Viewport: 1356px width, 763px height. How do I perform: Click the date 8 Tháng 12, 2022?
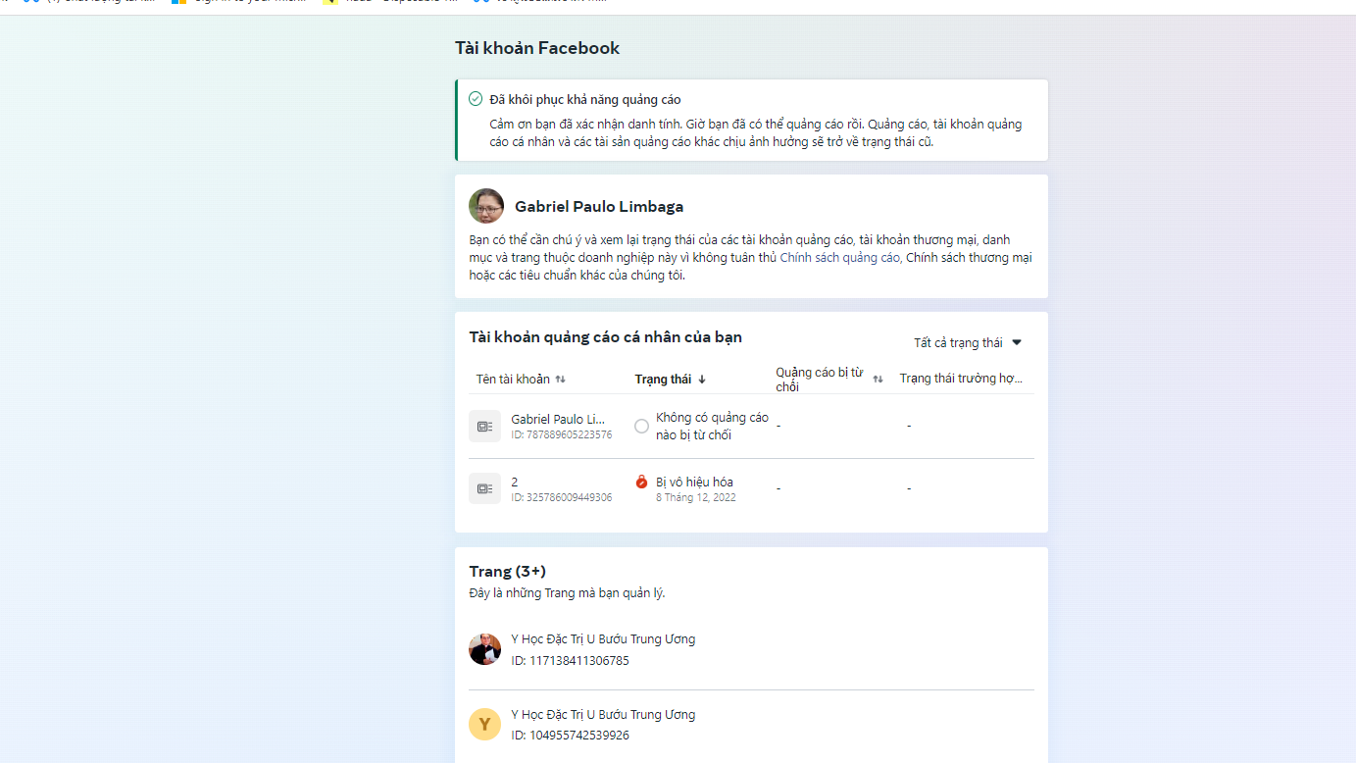pyautogui.click(x=696, y=498)
